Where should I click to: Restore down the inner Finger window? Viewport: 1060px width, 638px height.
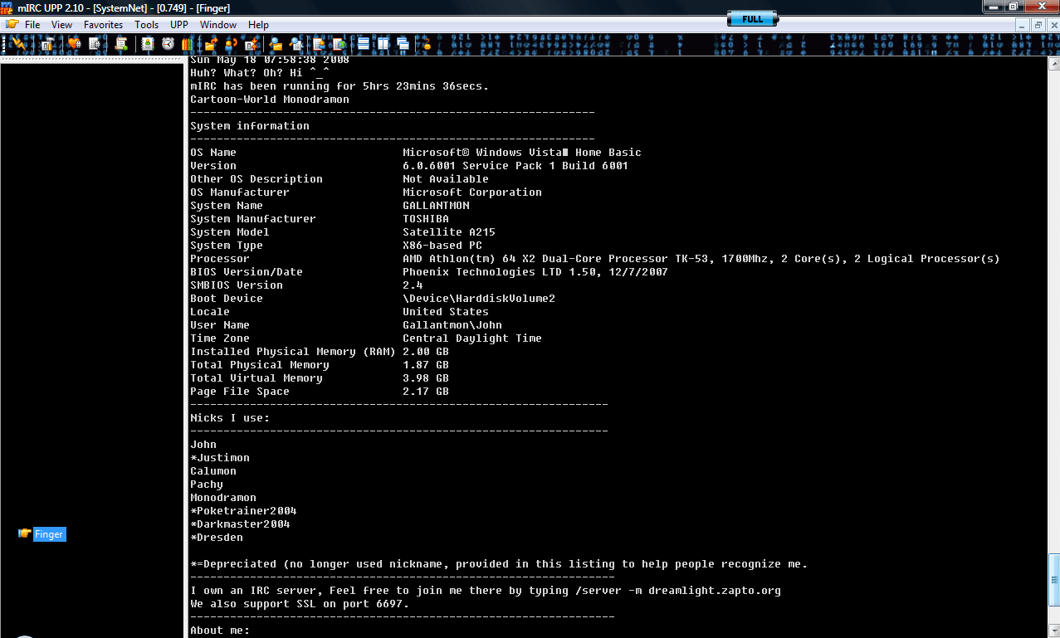(x=1038, y=25)
